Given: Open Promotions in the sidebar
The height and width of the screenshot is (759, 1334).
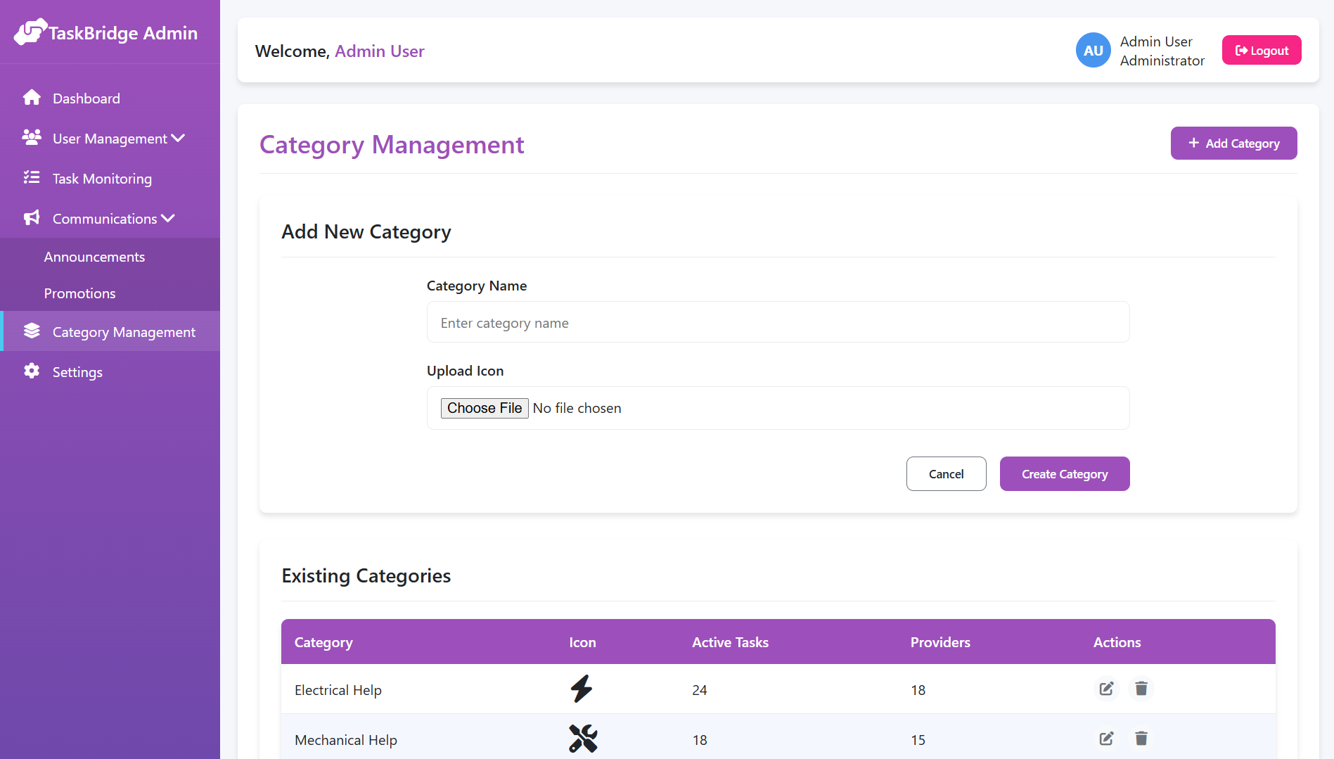Looking at the screenshot, I should pos(79,293).
